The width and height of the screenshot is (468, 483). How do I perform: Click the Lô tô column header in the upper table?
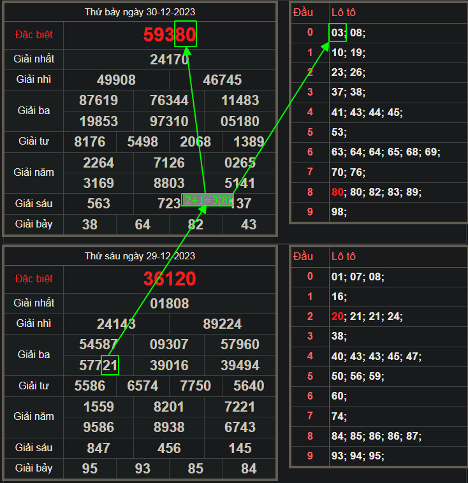[x=344, y=12]
